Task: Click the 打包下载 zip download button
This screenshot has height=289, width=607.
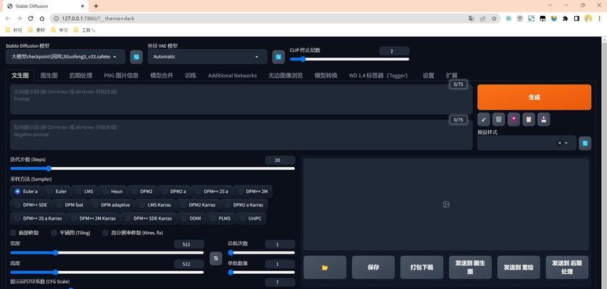Action: tap(422, 267)
